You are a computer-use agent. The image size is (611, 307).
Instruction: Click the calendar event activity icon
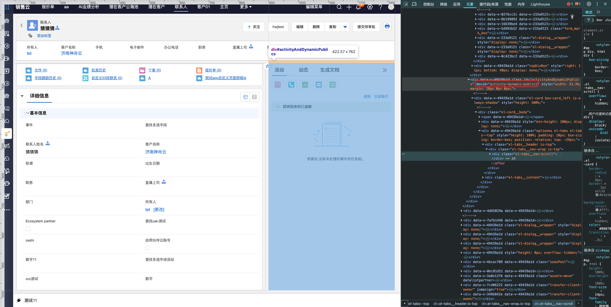(277, 85)
